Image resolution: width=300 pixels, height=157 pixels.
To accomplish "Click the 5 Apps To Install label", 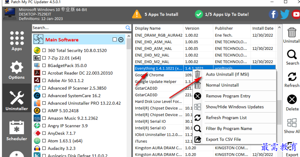I will tap(161, 14).
